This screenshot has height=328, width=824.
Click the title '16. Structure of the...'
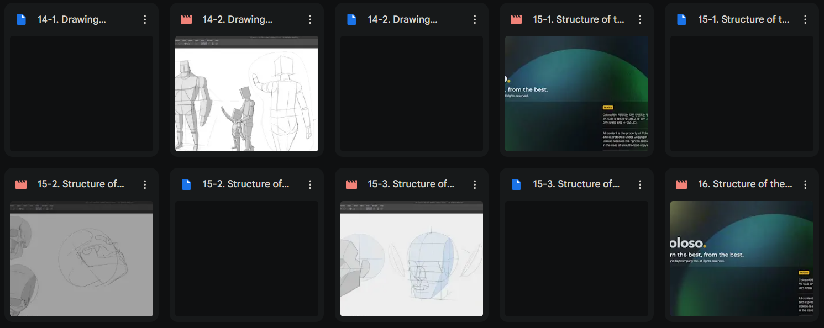[745, 184]
